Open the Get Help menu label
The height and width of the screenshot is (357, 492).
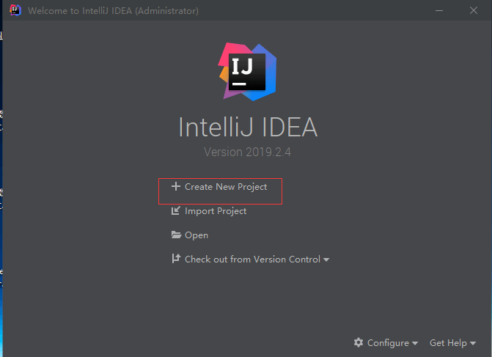pos(448,343)
